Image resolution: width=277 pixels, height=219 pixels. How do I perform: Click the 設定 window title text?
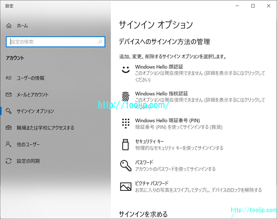[x=9, y=6]
